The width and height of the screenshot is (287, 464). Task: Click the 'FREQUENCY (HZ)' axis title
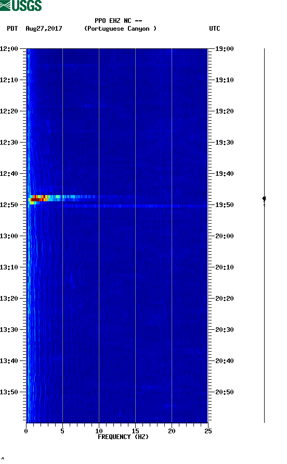[123, 437]
